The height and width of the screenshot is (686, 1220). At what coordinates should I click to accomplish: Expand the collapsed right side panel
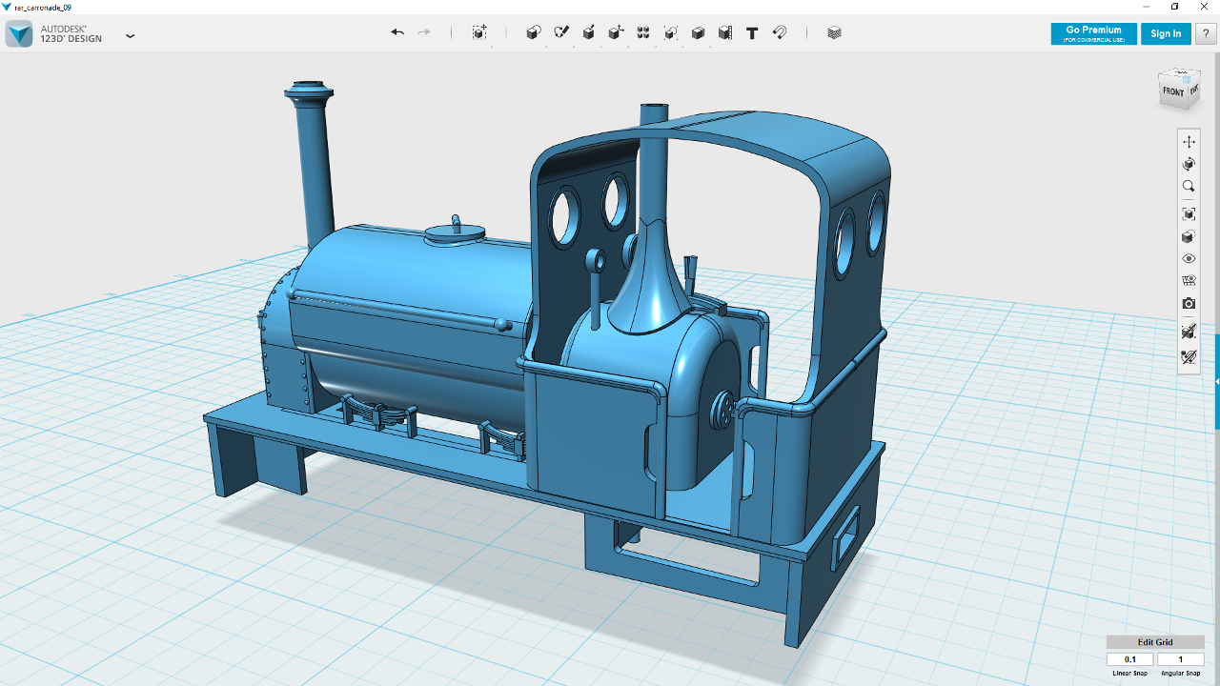1217,381
